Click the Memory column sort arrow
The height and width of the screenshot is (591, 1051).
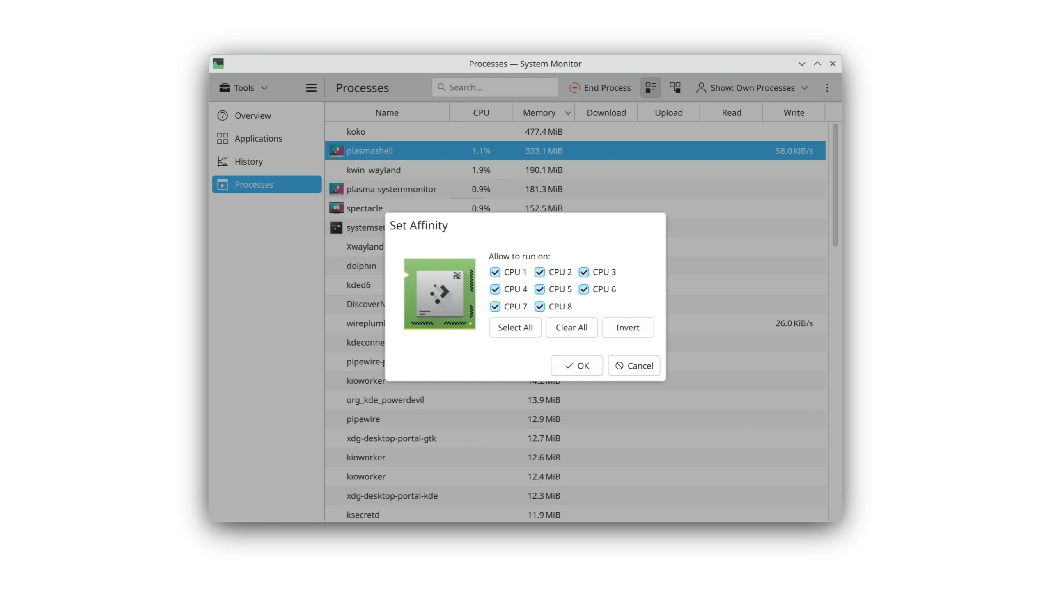(x=568, y=113)
